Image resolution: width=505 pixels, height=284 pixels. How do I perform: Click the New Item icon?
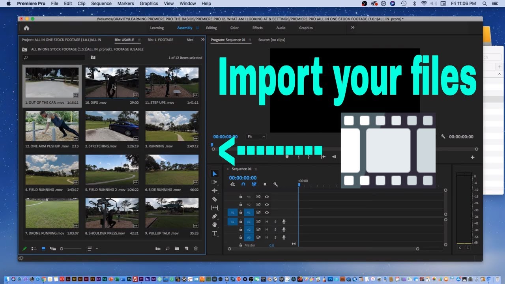pos(186,249)
